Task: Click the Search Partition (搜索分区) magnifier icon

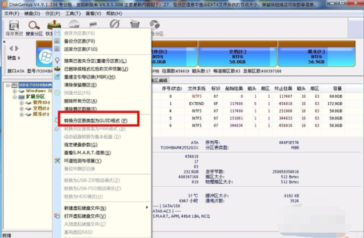Action: [34, 25]
